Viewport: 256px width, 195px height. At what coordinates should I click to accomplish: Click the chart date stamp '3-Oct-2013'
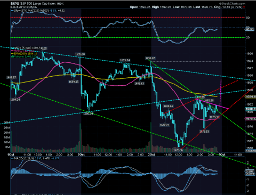point(18,7)
